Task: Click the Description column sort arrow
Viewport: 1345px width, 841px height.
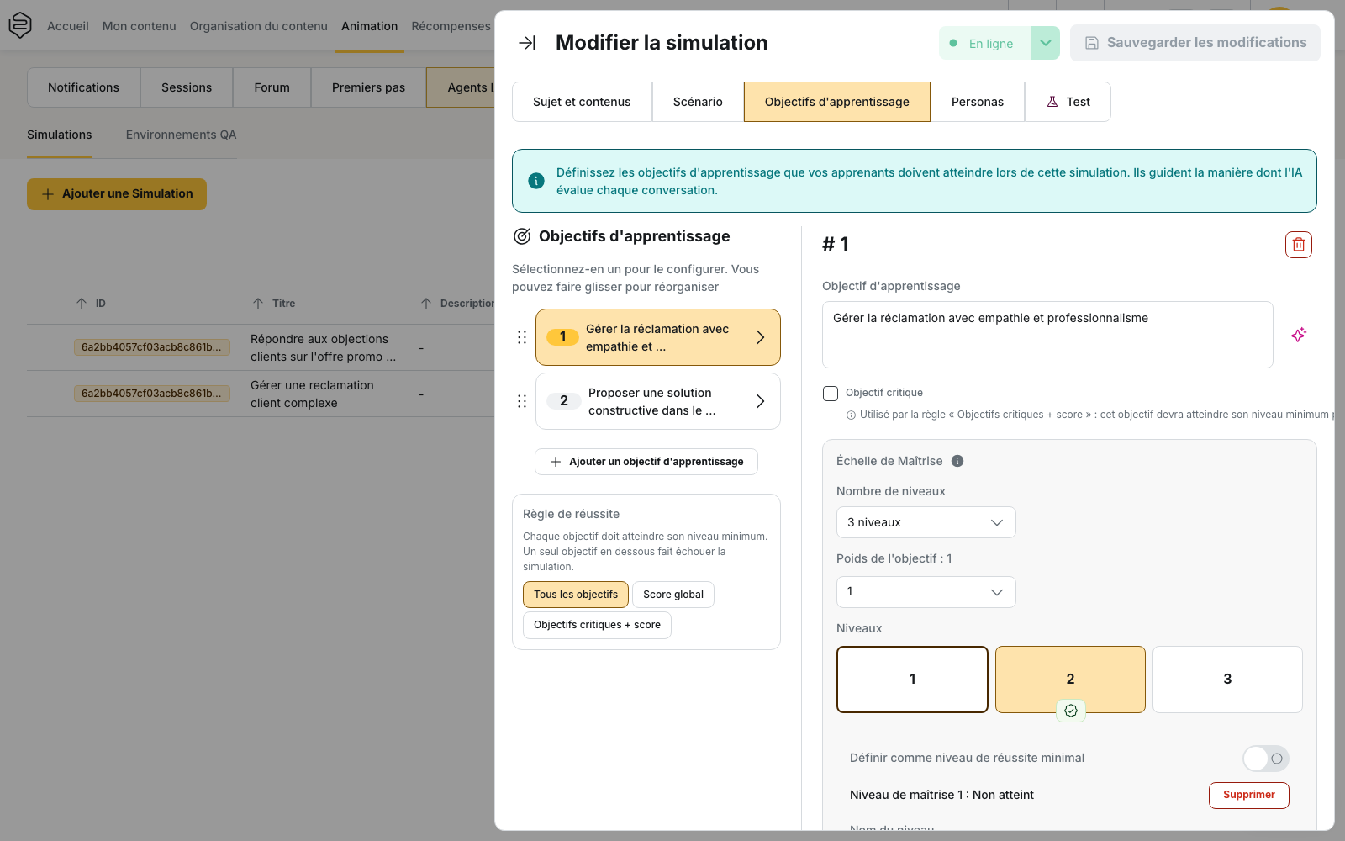Action: (426, 304)
